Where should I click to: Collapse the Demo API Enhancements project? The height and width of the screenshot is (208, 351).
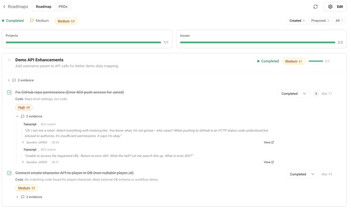pos(9,60)
